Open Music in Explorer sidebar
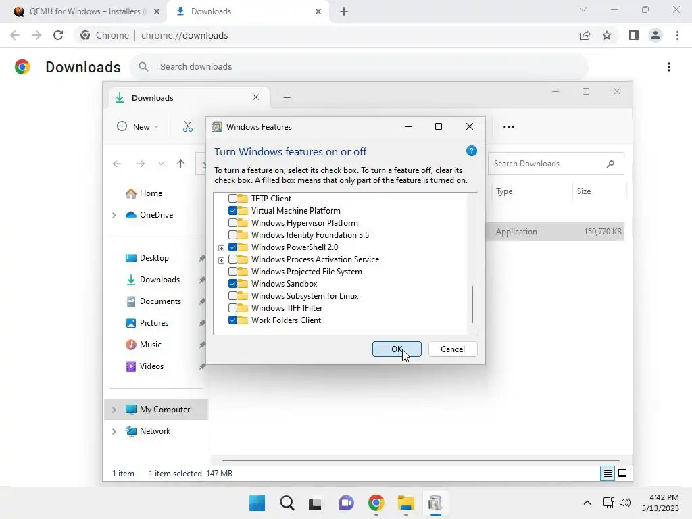692x519 pixels. 143,345
